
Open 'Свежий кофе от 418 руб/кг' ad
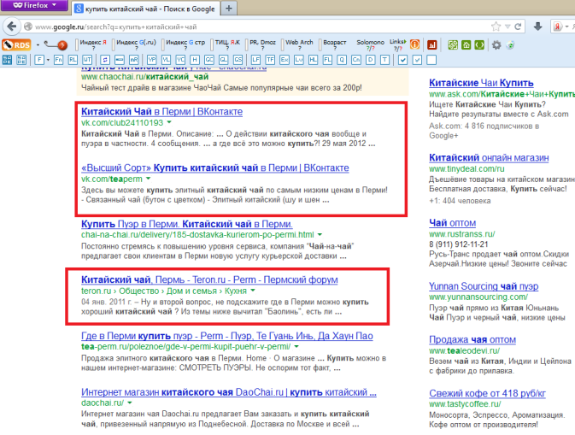click(x=487, y=393)
